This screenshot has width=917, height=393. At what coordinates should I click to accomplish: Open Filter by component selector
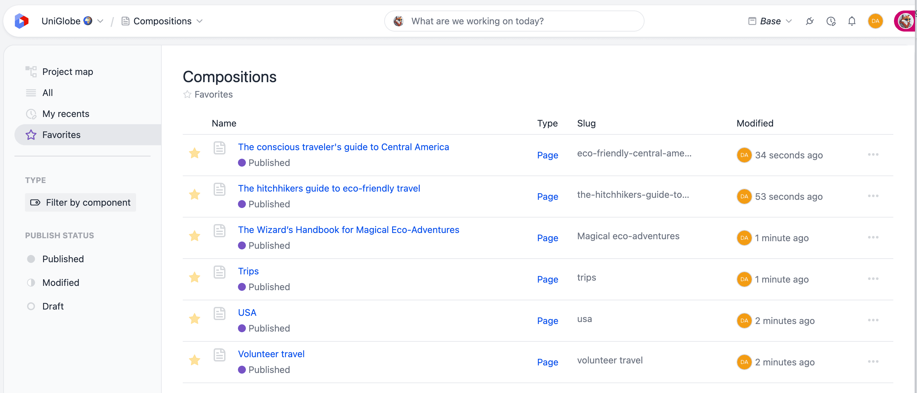click(x=81, y=202)
